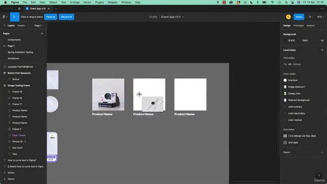
Task: Click the empty third product image frame
Action: [191, 95]
